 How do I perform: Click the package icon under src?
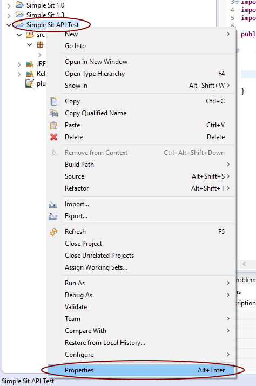coord(40,45)
